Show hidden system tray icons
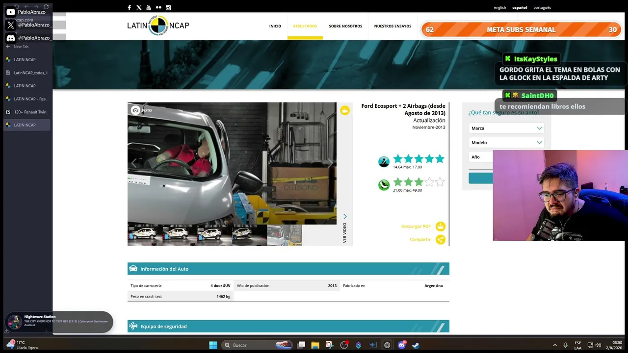This screenshot has height=353, width=628. tap(555, 345)
